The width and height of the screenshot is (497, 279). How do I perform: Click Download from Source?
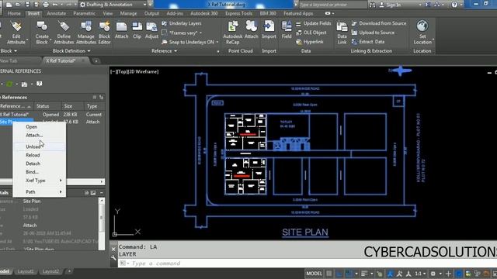coord(379,23)
